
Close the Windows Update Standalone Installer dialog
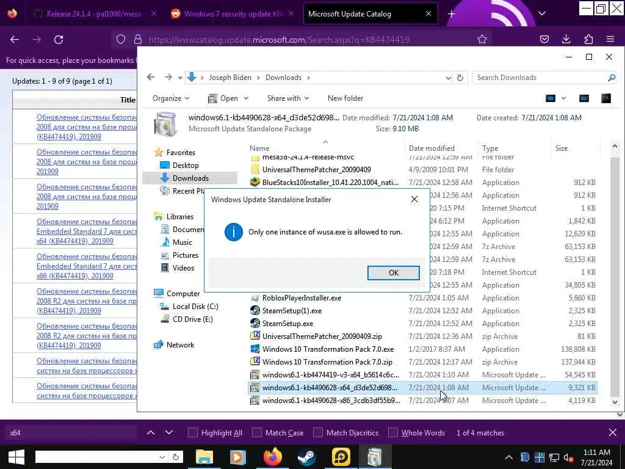(x=414, y=200)
